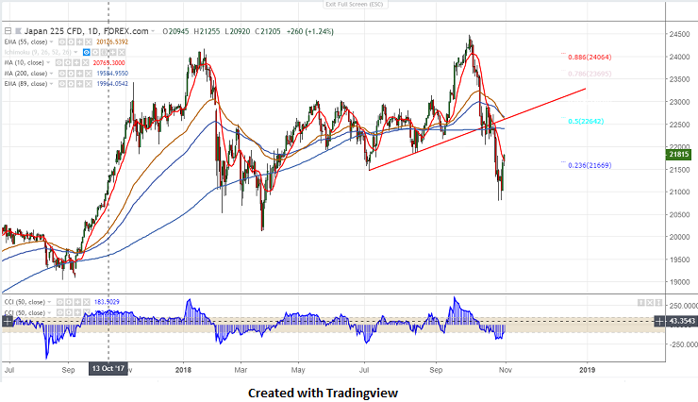Click the flag icon beside Japan 225 CFD

[18, 31]
